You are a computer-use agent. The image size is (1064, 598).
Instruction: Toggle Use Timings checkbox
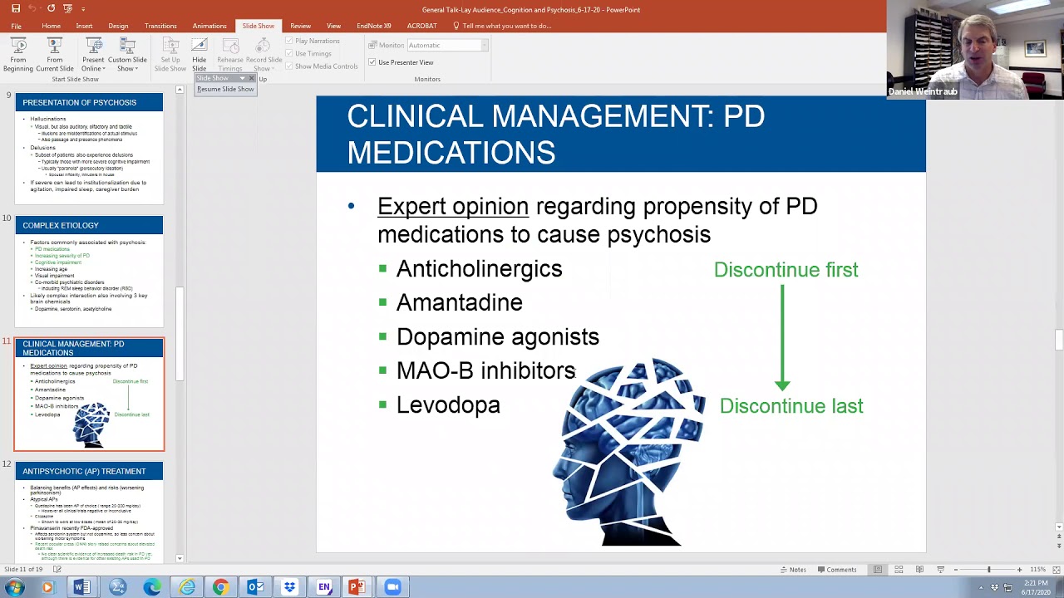(289, 53)
